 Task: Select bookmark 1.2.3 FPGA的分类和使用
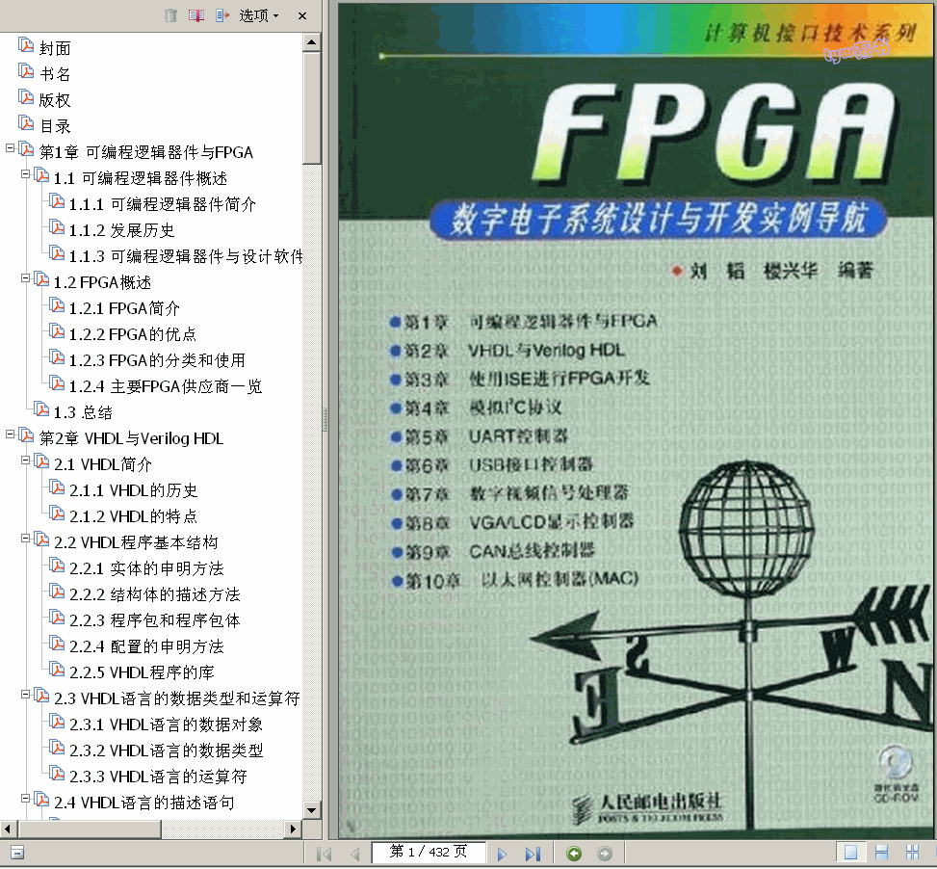click(157, 360)
